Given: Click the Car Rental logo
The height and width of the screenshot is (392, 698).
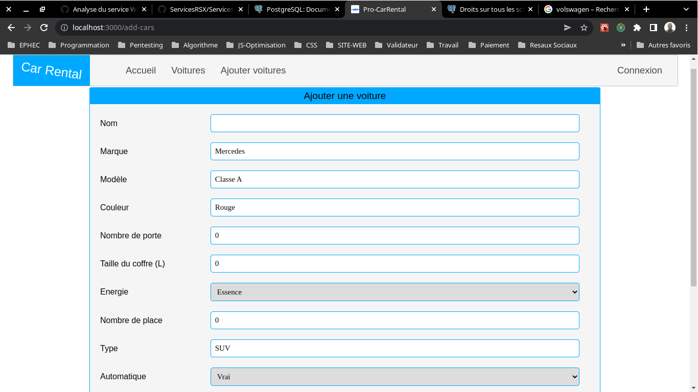Looking at the screenshot, I should pos(52,70).
